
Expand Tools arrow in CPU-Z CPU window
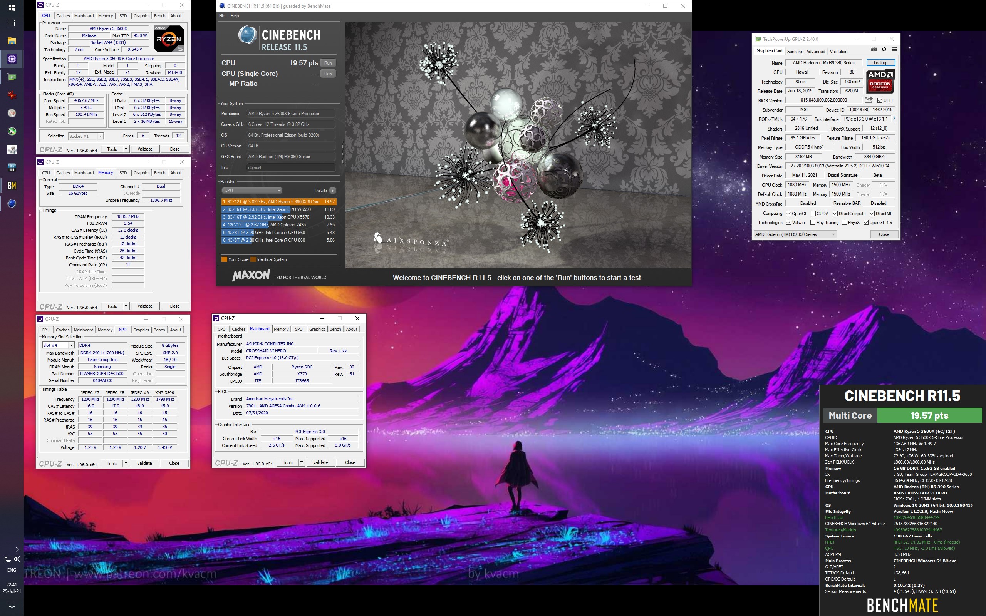click(x=126, y=149)
